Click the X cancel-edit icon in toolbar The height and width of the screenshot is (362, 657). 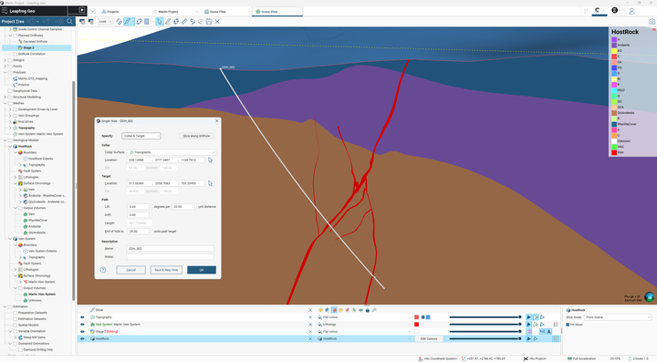click(217, 21)
